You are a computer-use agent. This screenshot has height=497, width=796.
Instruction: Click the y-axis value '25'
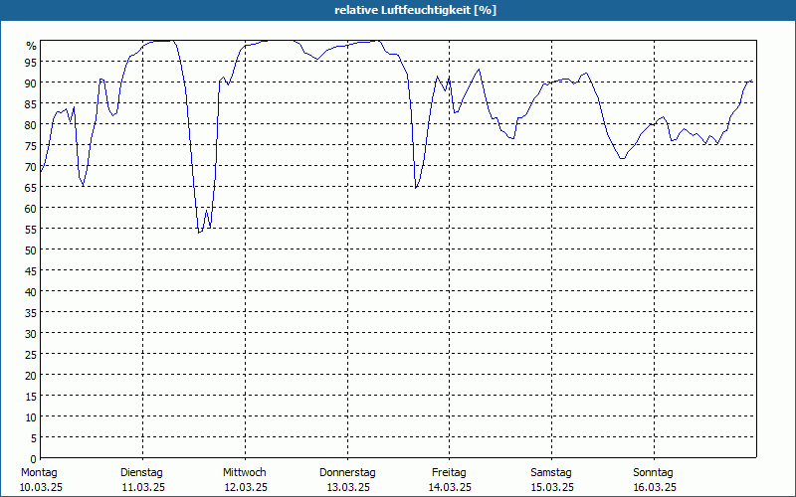coord(31,355)
